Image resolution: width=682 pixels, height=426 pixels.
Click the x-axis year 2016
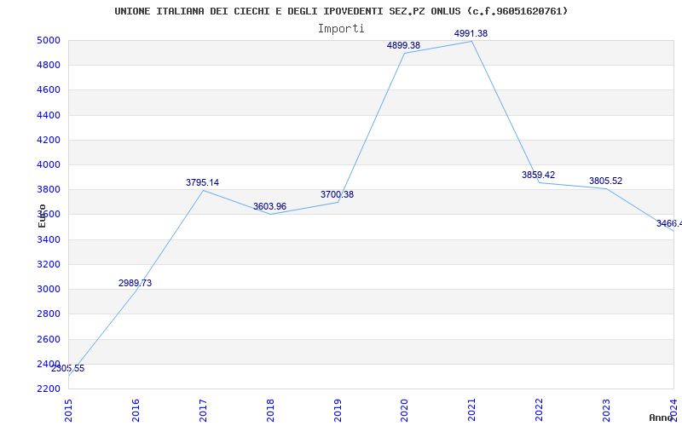click(x=136, y=411)
